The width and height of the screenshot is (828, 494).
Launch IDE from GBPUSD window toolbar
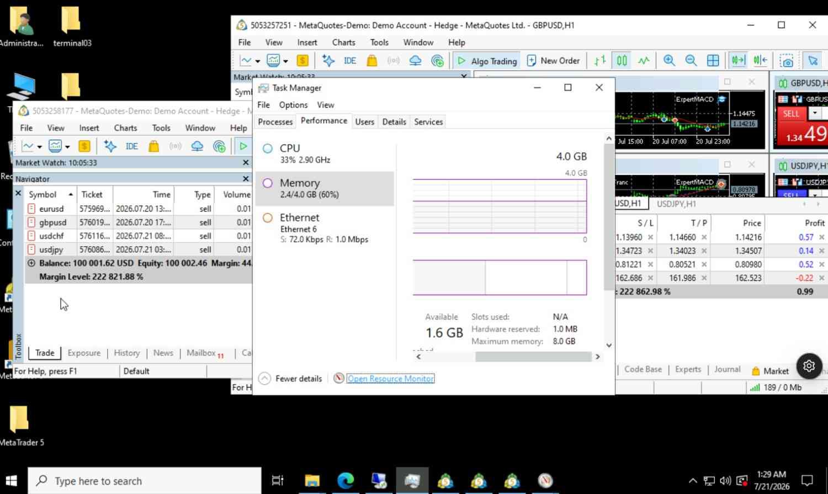[x=350, y=61]
